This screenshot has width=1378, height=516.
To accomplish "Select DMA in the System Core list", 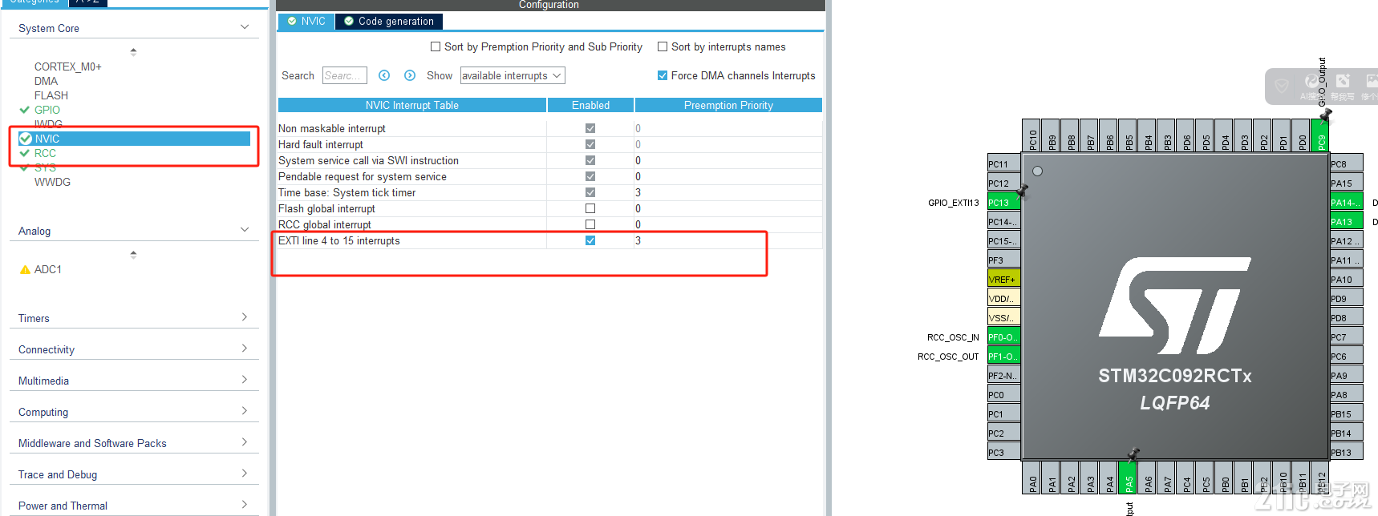I will (46, 81).
